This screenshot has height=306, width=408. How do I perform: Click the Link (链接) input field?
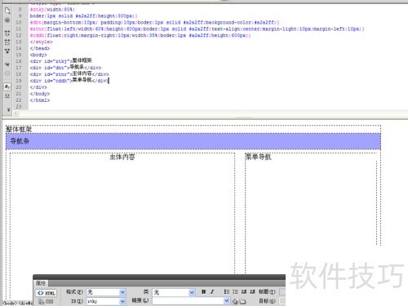188,300
